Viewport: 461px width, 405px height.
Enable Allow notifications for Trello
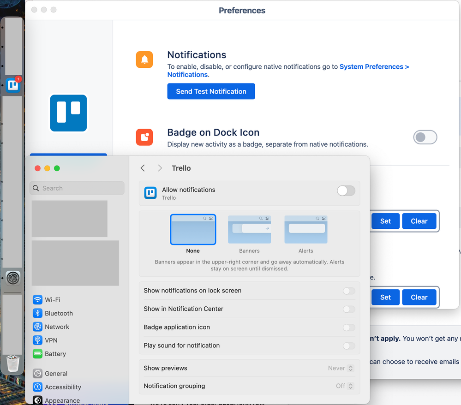(346, 191)
